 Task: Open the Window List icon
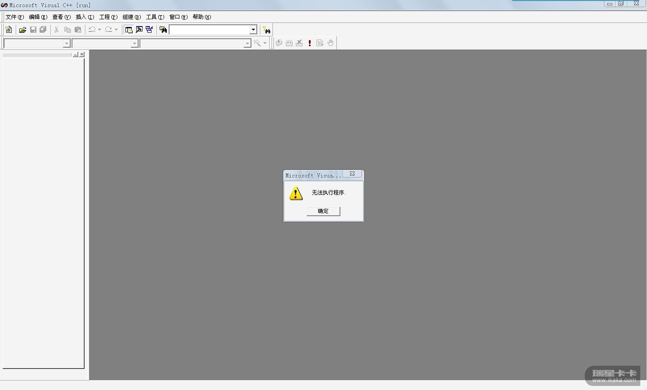(149, 30)
